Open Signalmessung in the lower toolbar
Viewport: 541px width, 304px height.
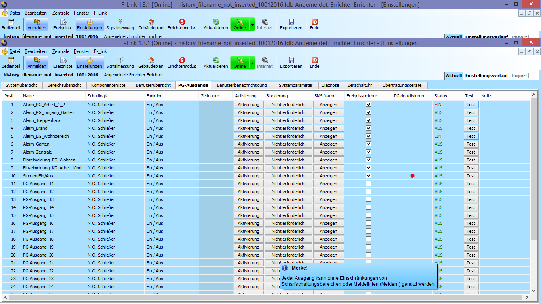(120, 63)
